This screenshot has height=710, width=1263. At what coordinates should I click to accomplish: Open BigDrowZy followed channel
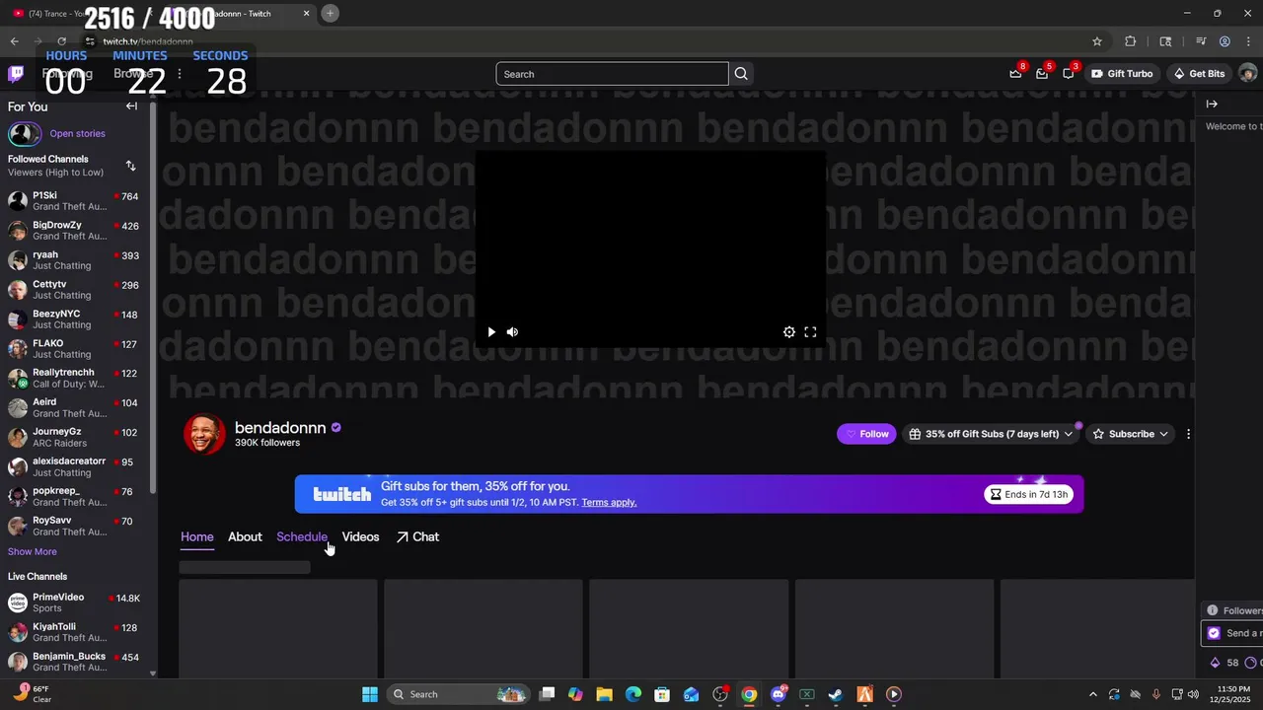(75, 231)
